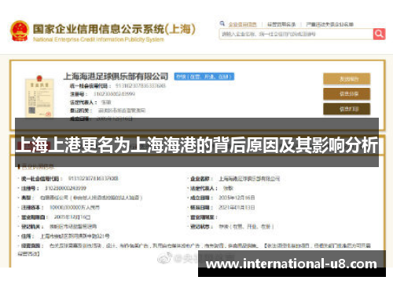Open the 企业信用信息 search tab
The height and width of the screenshot is (284, 393).
click(x=243, y=24)
